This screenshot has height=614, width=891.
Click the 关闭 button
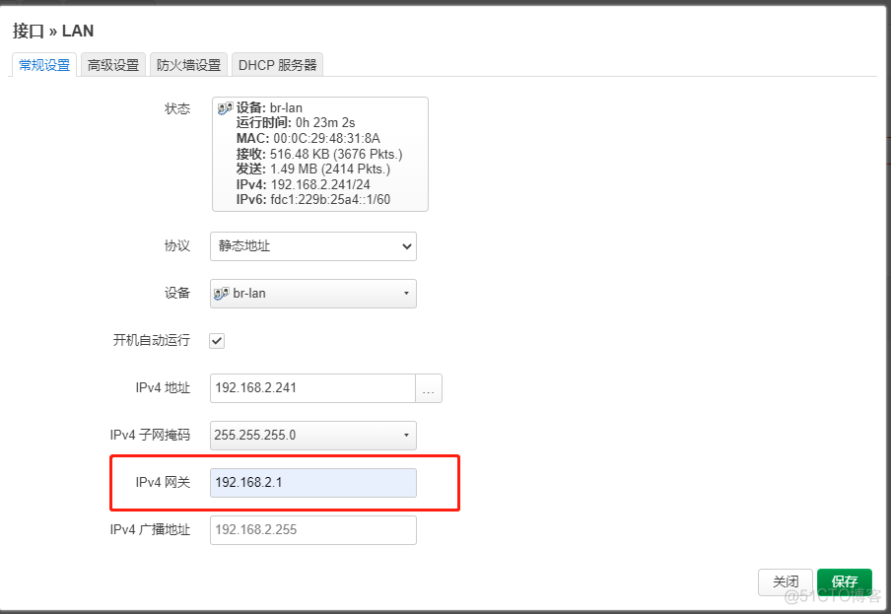786,581
